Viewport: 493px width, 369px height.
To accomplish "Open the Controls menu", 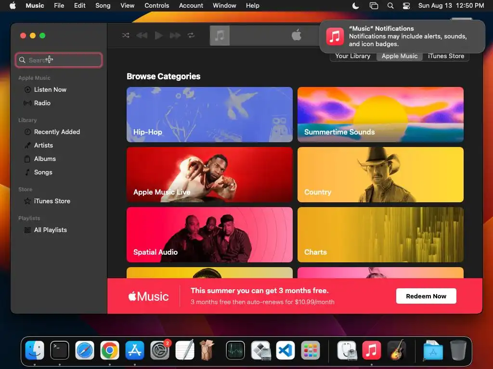I will 156,6.
